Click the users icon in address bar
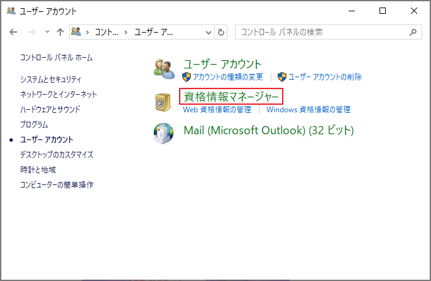Image resolution: width=431 pixels, height=281 pixels. pyautogui.click(x=76, y=32)
